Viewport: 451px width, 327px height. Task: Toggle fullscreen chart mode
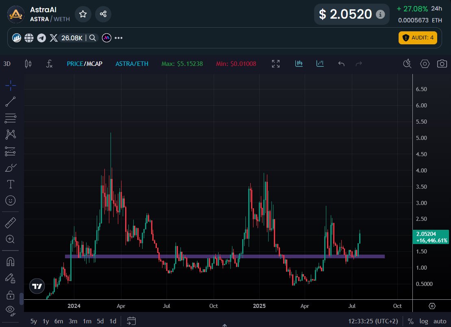(x=276, y=63)
